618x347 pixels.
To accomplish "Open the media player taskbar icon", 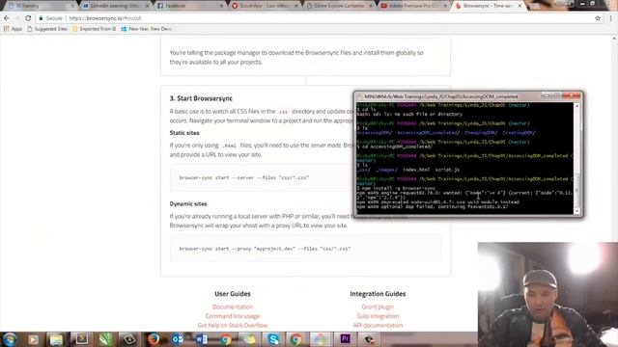I will [x=34, y=339].
